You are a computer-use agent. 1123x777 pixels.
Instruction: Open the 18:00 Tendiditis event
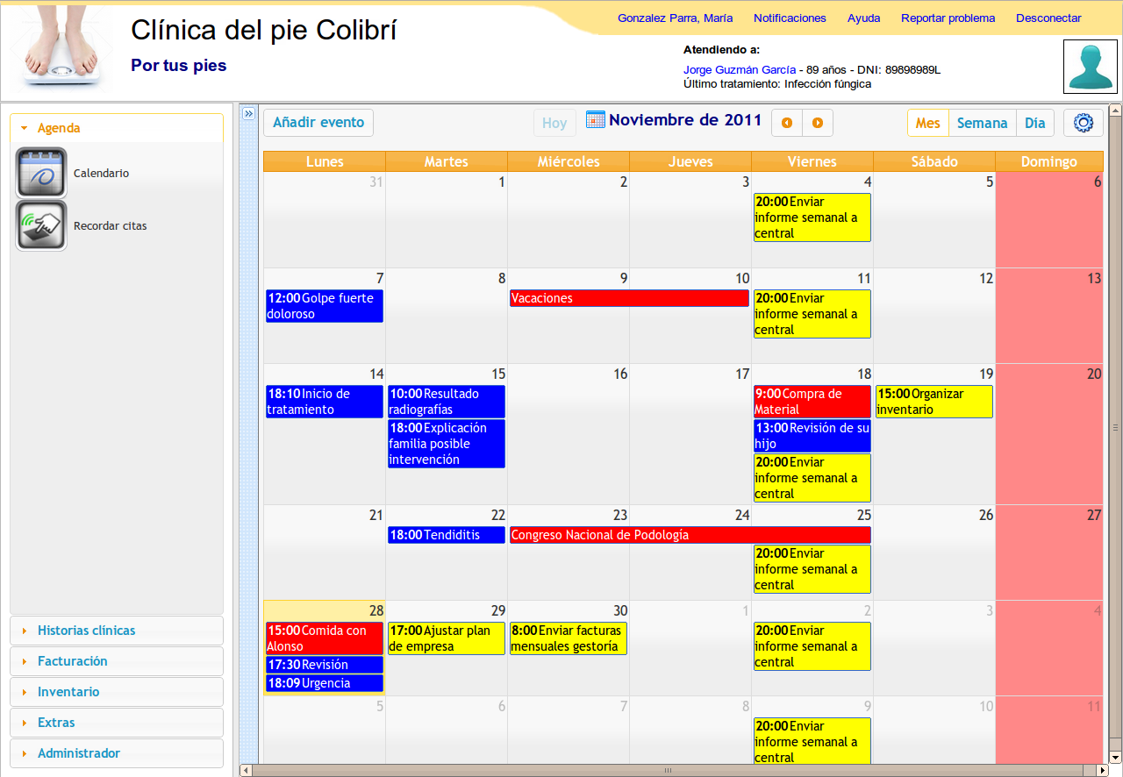(x=447, y=535)
